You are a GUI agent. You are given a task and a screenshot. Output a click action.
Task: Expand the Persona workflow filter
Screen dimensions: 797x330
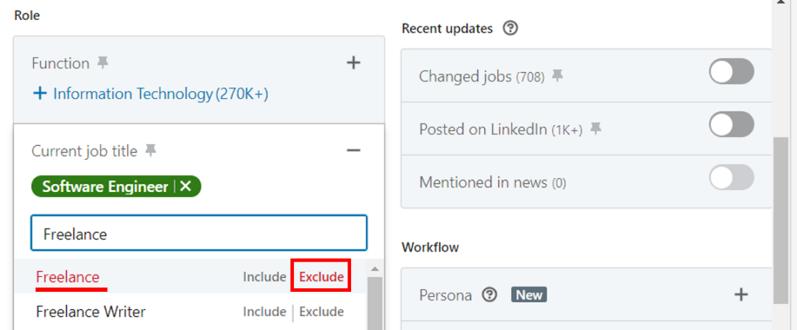point(741,294)
